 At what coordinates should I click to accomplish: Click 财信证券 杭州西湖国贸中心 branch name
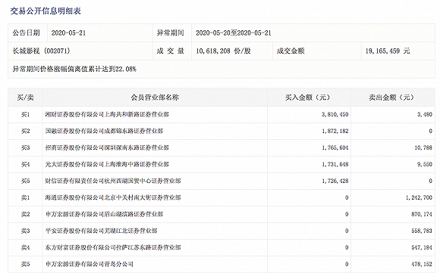pos(113,181)
